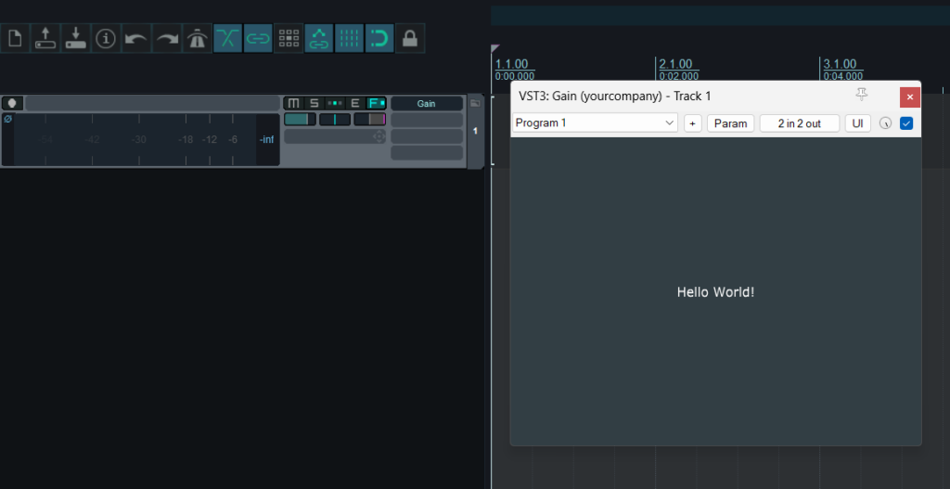The image size is (950, 489).
Task: Toggle ripple editing with the nine-square grid icon
Action: pos(289,39)
